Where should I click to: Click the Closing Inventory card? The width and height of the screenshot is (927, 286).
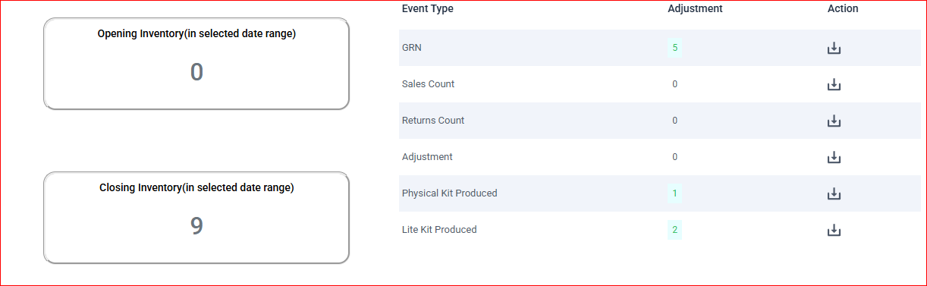tap(196, 218)
